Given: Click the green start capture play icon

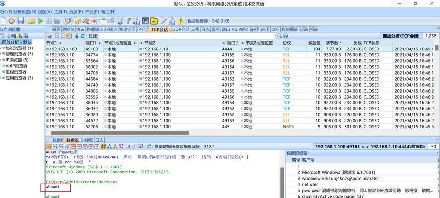Looking at the screenshot, I should point(41,21).
